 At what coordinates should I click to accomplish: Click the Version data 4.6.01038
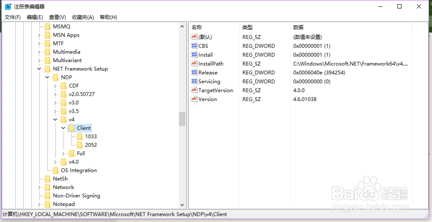click(x=305, y=99)
